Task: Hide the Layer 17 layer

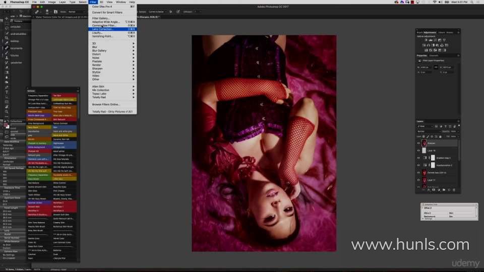Action: coord(418,180)
